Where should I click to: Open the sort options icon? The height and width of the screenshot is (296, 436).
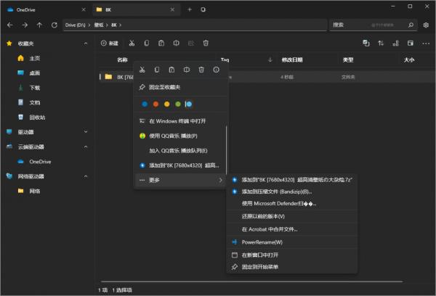coord(381,43)
